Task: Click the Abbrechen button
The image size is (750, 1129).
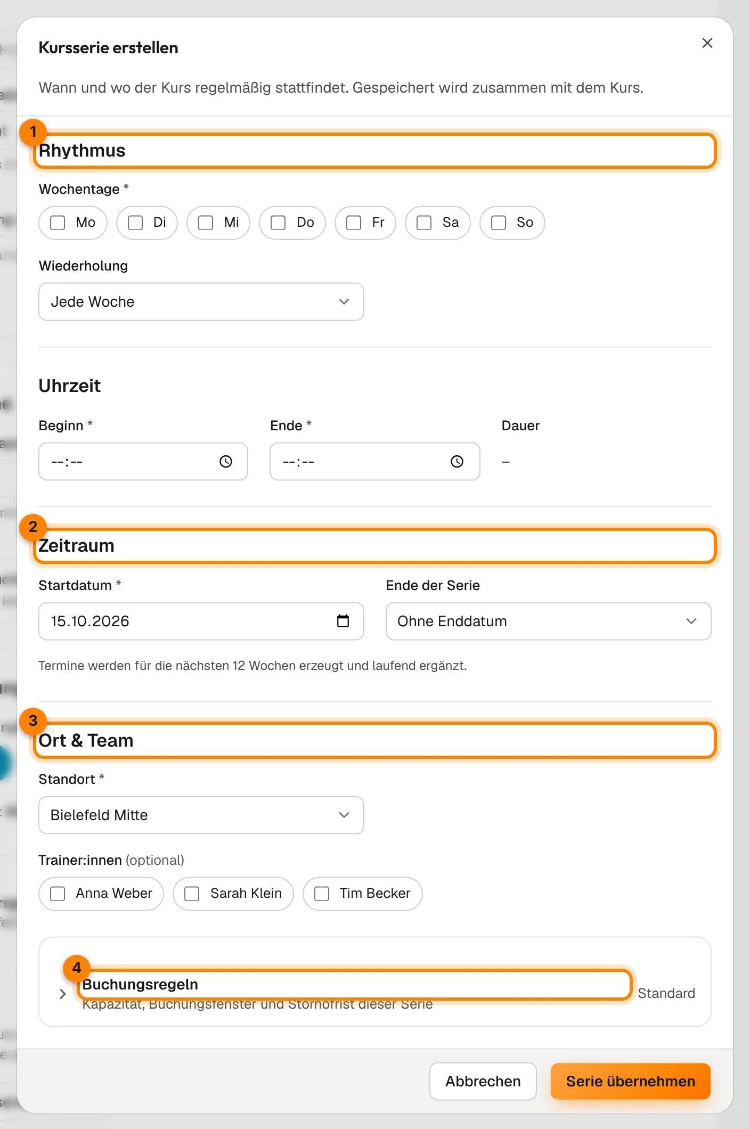Action: 483,1082
